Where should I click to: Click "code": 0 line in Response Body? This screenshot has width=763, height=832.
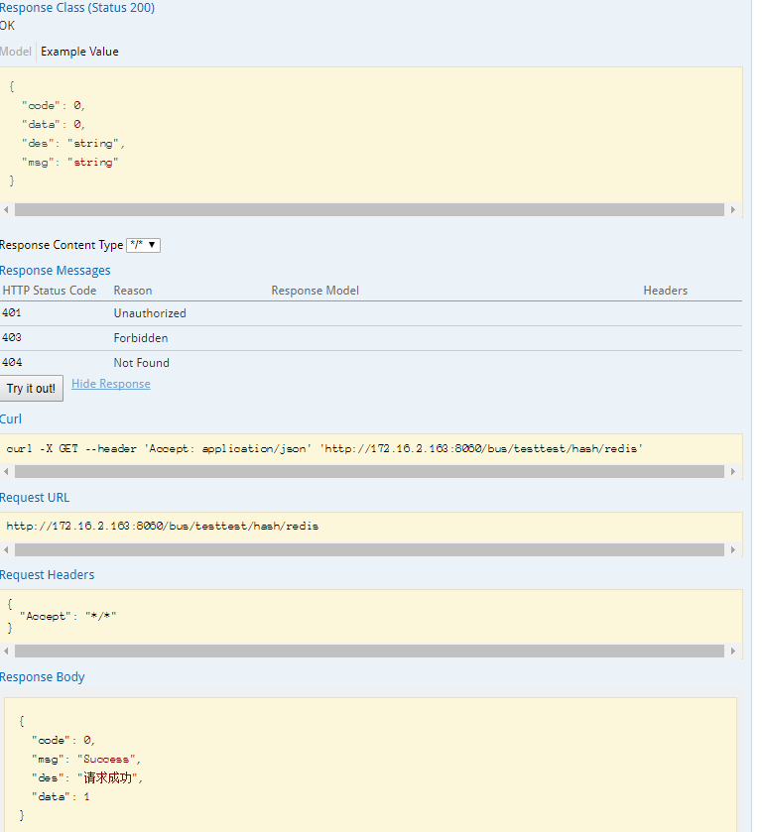coord(64,740)
